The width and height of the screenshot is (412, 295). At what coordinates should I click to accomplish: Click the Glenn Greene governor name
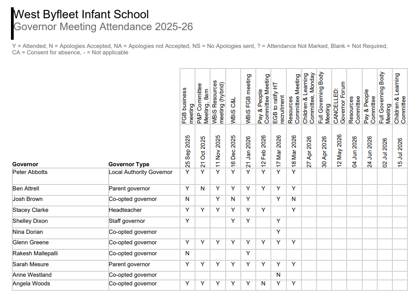pyautogui.click(x=30, y=242)
